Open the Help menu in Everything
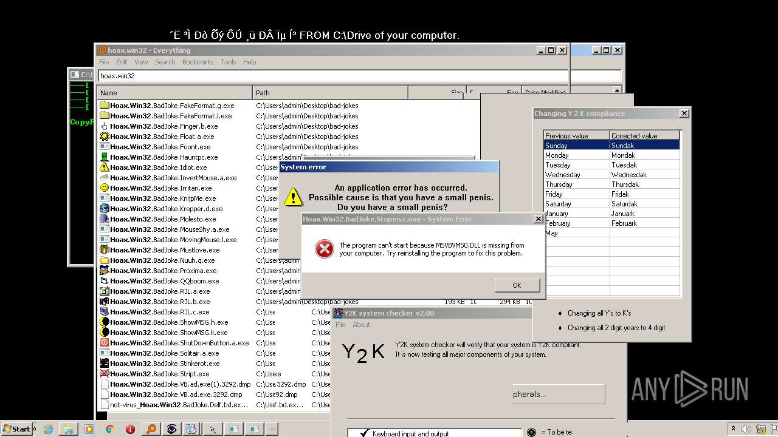 pos(249,62)
